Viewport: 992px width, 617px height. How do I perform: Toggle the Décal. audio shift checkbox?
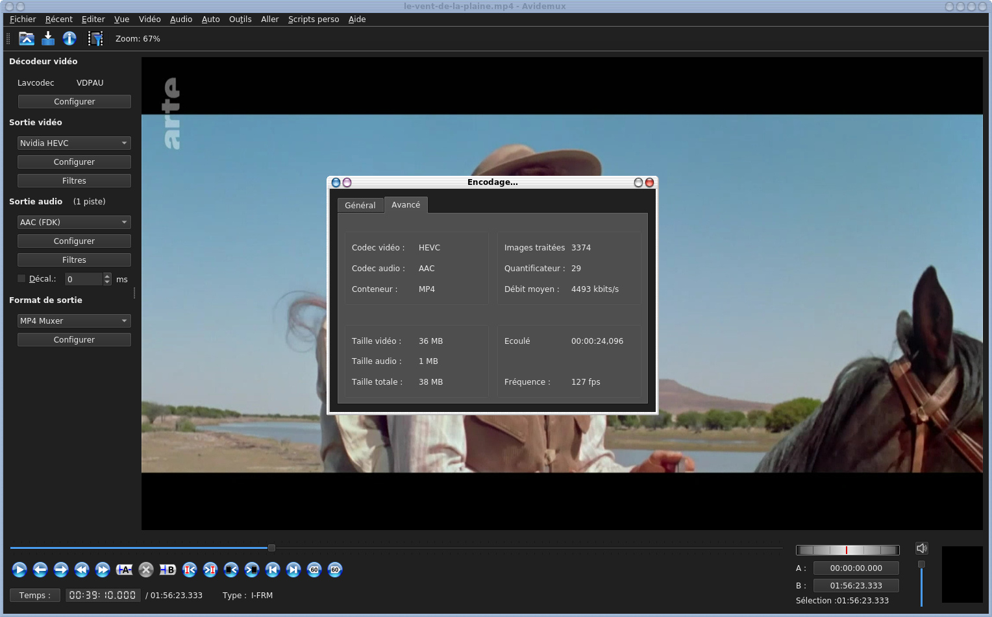tap(21, 279)
